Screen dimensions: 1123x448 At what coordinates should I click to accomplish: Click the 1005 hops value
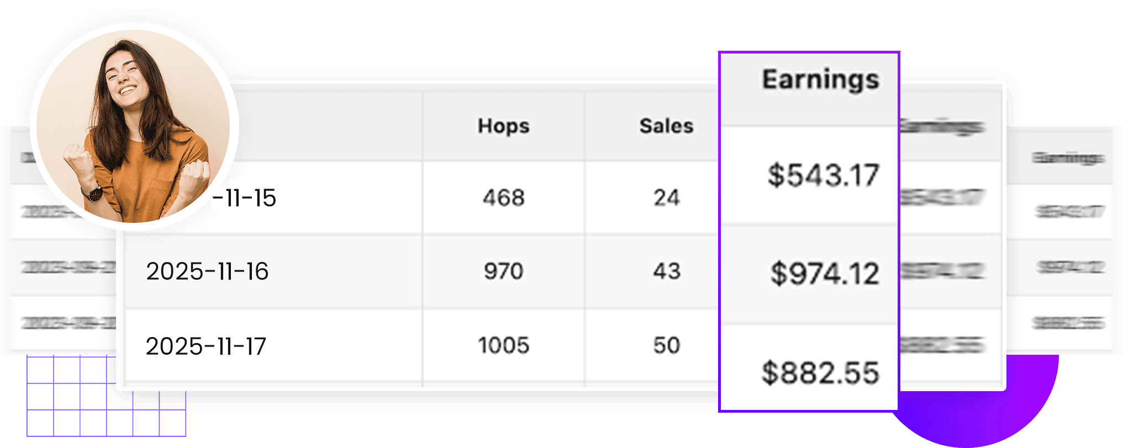pos(503,346)
